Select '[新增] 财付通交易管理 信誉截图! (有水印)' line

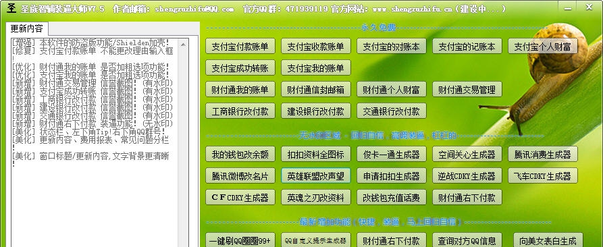coord(93,83)
